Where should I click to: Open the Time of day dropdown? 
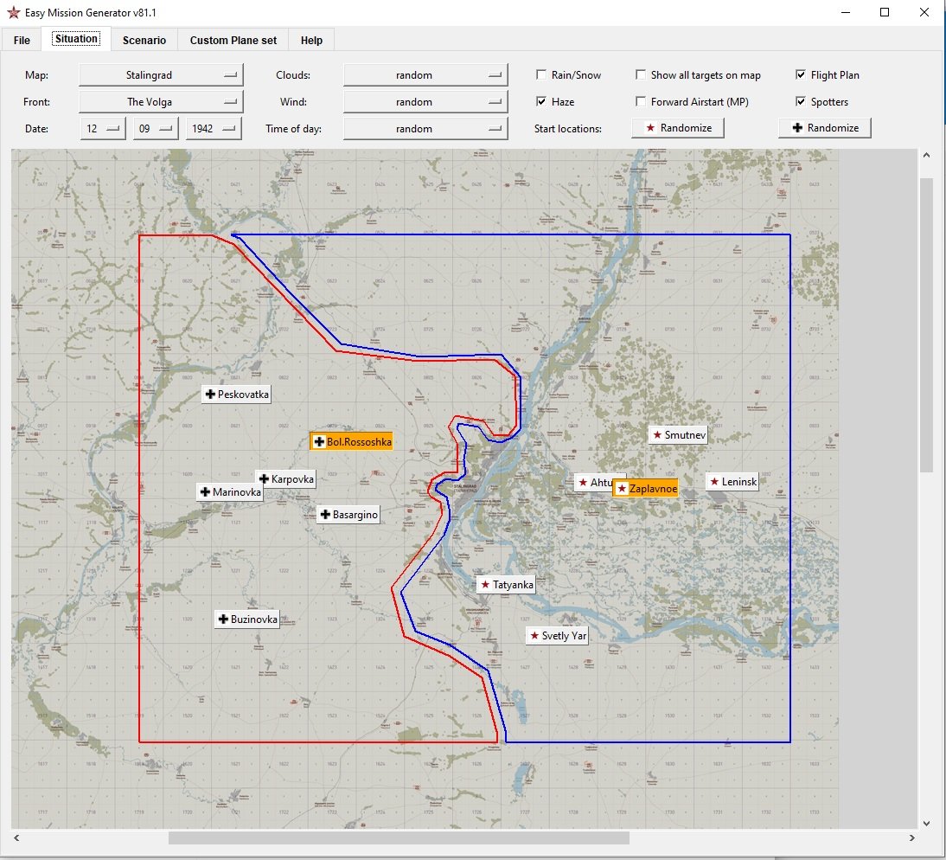click(x=425, y=129)
